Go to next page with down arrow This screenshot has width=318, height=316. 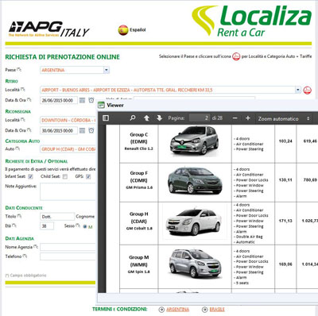point(159,118)
